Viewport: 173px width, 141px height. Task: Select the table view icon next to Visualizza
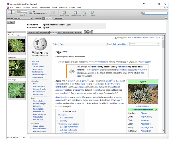click(x=50, y=19)
